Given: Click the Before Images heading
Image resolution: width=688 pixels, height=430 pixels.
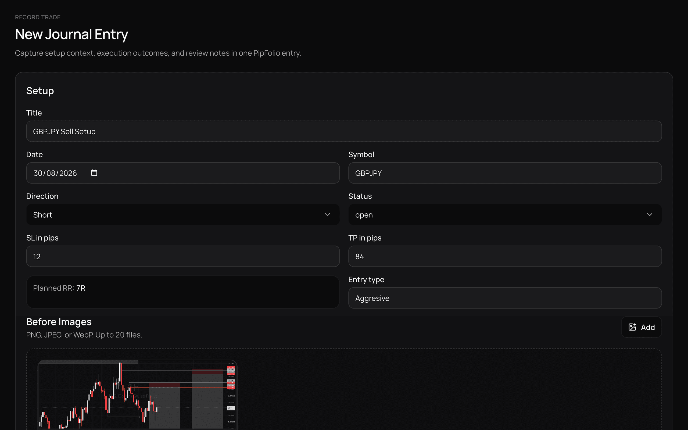Looking at the screenshot, I should pyautogui.click(x=59, y=322).
